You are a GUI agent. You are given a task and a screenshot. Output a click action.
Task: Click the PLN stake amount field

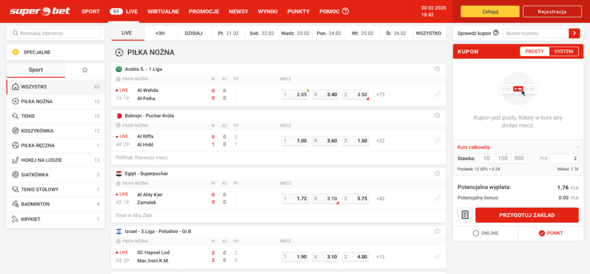[564, 158]
